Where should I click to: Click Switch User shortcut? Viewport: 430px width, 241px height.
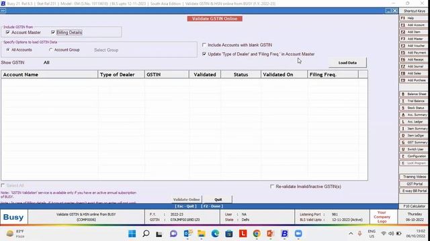click(414, 149)
